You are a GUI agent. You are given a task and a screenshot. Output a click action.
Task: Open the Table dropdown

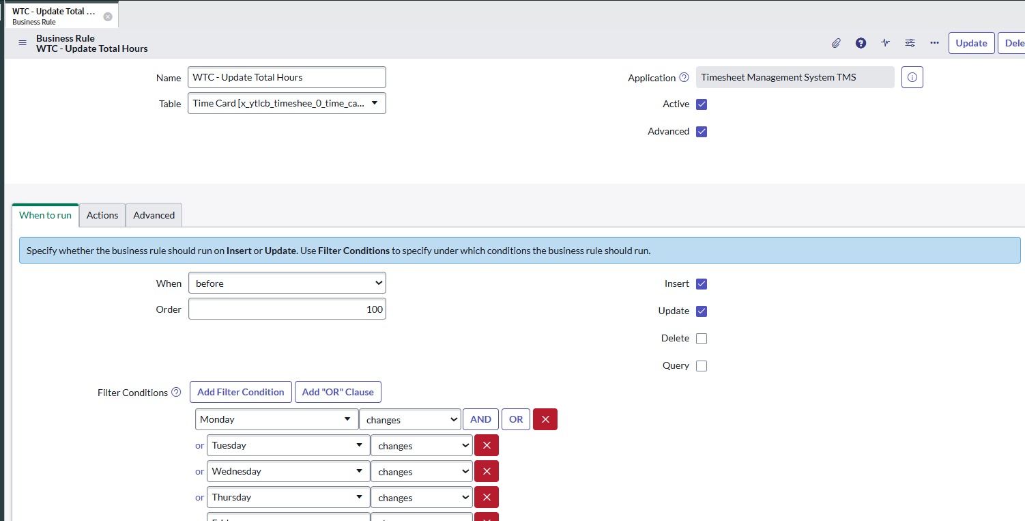(x=287, y=103)
